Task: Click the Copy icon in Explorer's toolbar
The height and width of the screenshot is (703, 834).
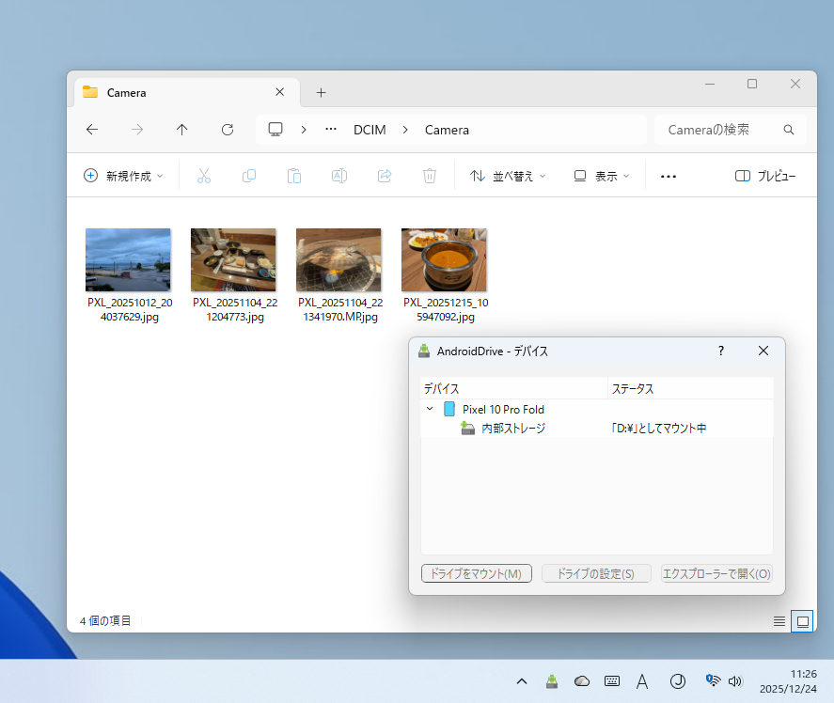Action: (248, 176)
